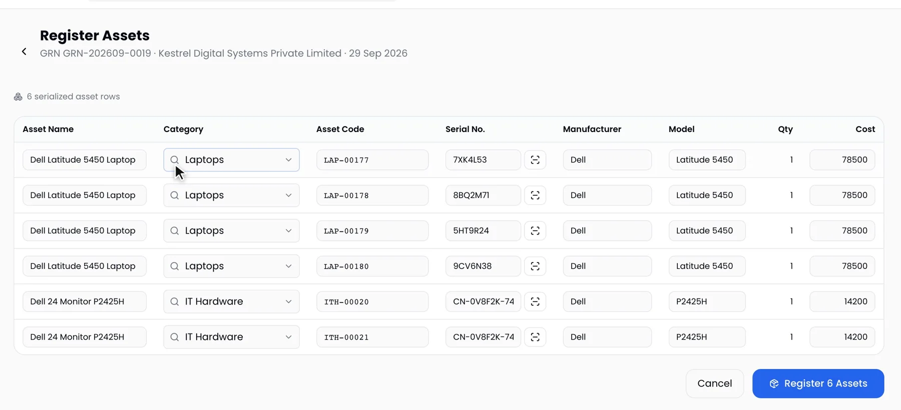Click the Model field in the LAP-00179 row
The image size is (901, 410).
point(707,231)
